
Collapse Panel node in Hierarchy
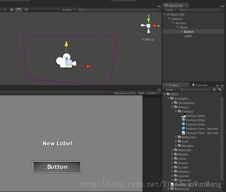tap(178, 27)
